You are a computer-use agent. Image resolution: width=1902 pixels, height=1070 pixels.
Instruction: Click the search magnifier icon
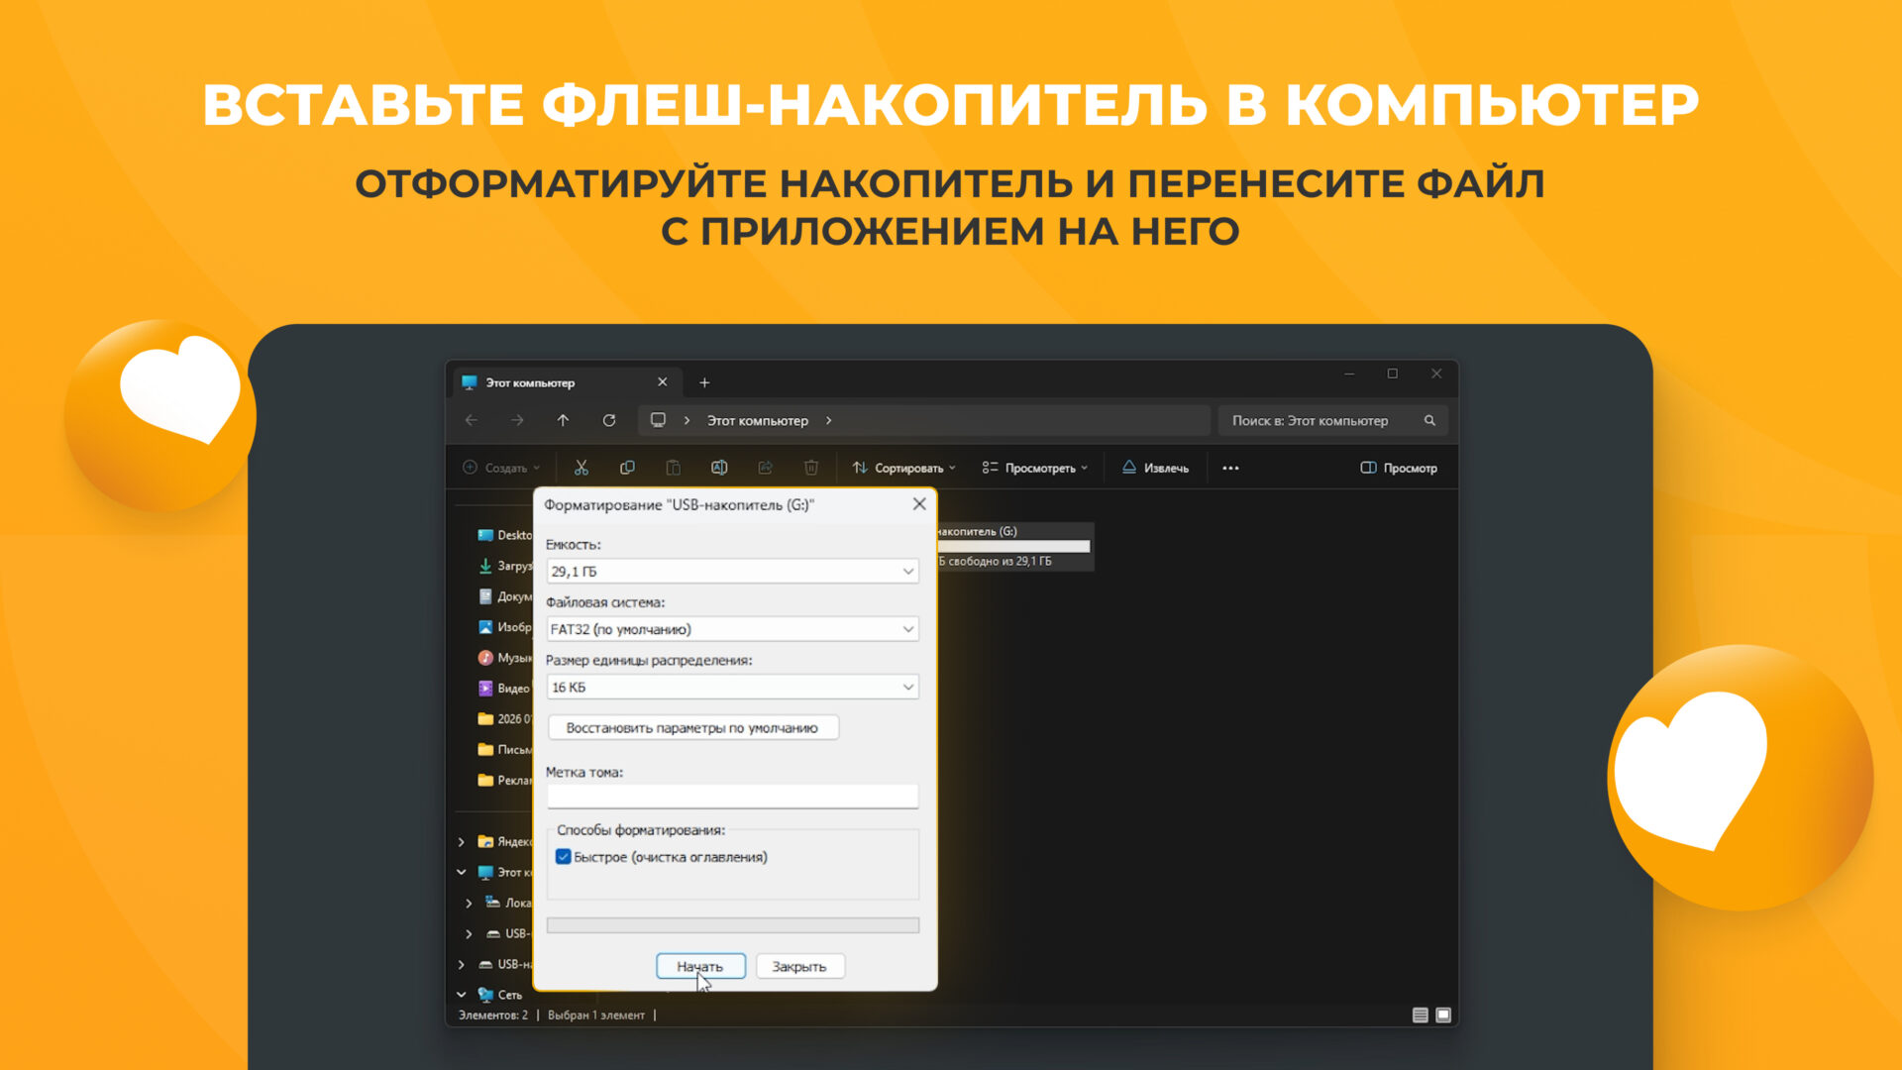tap(1429, 420)
